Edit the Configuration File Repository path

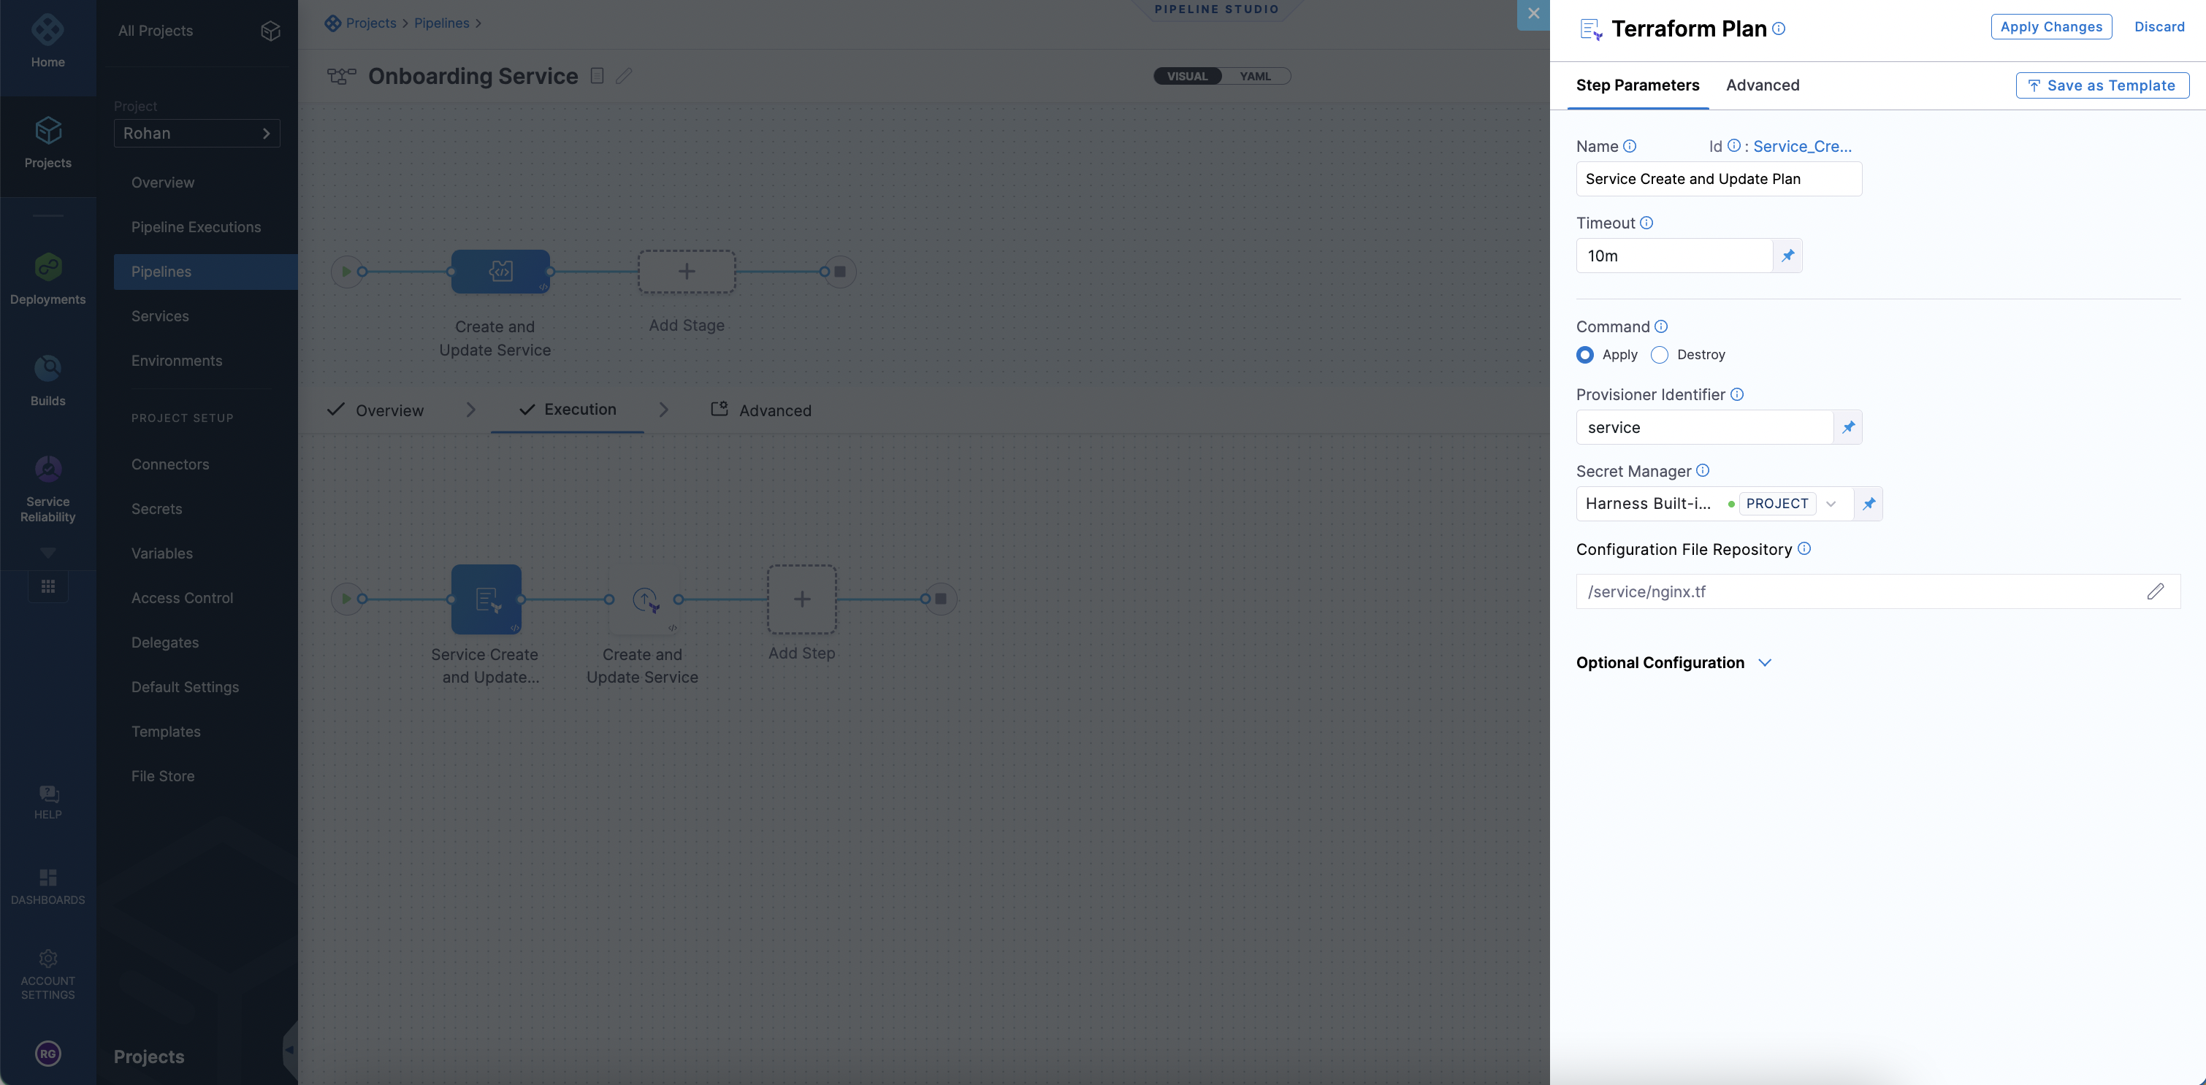[2156, 591]
